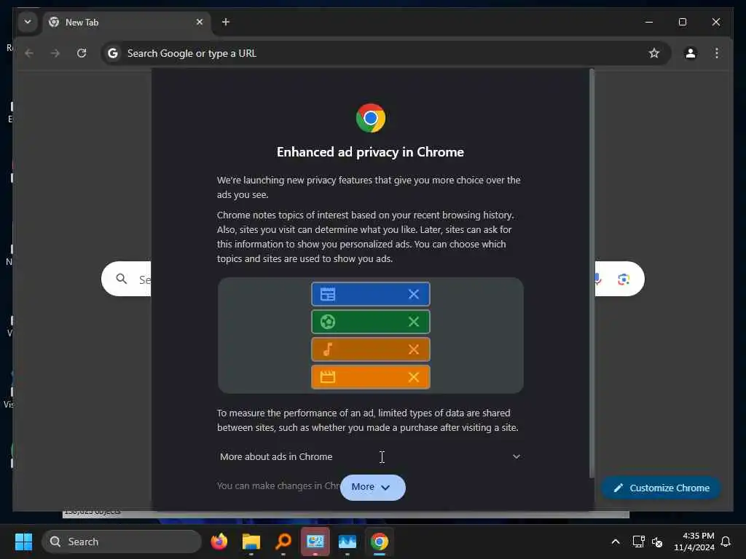Start voice search with microphone icon

[598, 279]
